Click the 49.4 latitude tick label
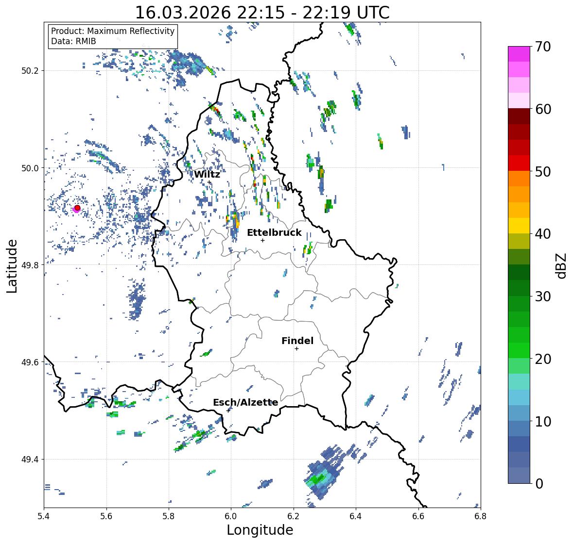This screenshot has height=542, width=573. (x=30, y=460)
